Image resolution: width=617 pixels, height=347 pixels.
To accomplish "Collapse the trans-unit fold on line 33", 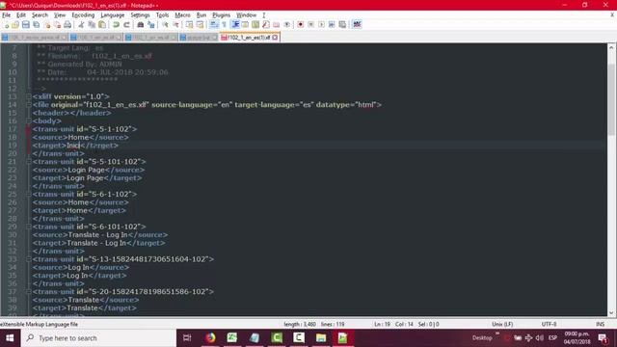I will pyautogui.click(x=29, y=259).
